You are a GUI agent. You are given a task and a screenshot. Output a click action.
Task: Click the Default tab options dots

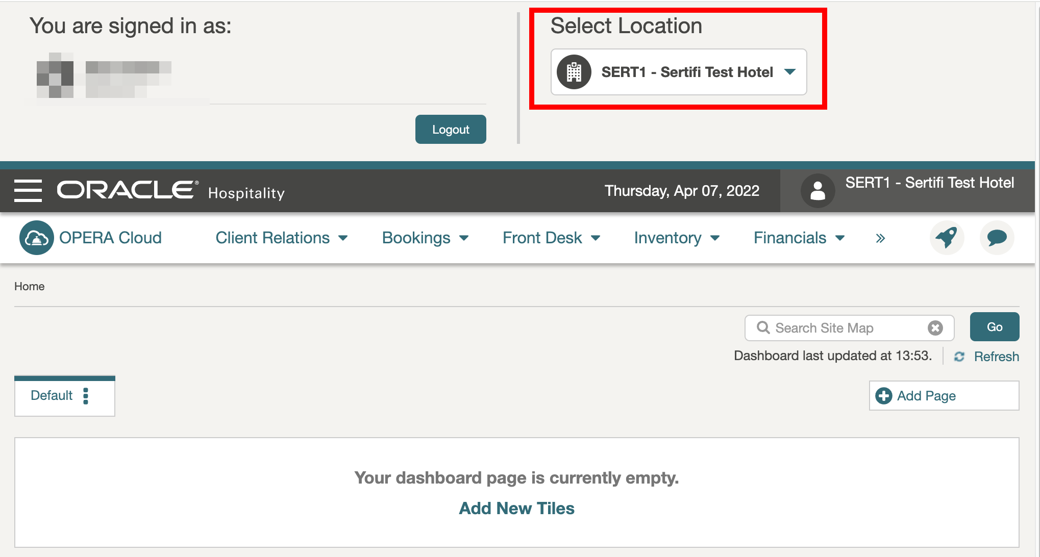coord(86,396)
